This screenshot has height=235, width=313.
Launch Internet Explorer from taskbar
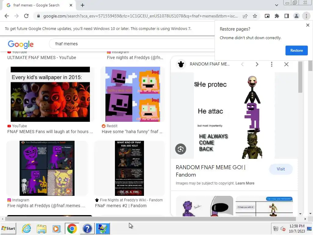26,228
